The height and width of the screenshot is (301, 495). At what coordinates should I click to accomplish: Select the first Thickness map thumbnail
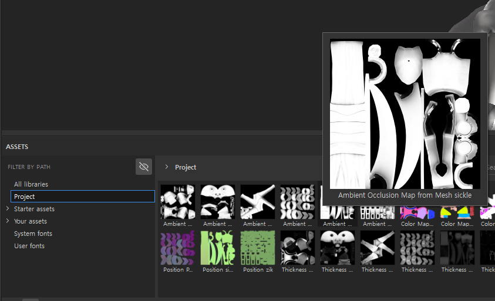click(298, 248)
